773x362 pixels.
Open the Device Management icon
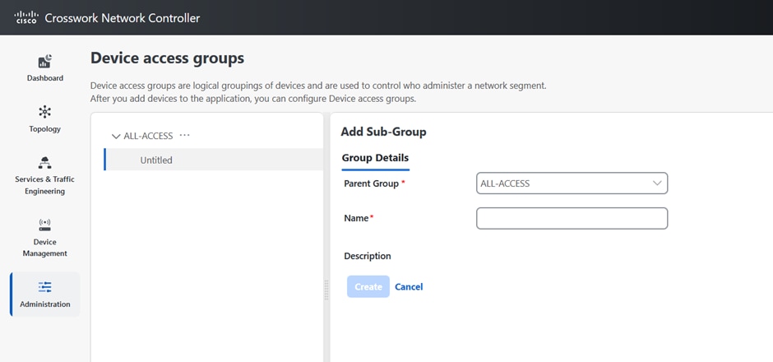tap(45, 225)
